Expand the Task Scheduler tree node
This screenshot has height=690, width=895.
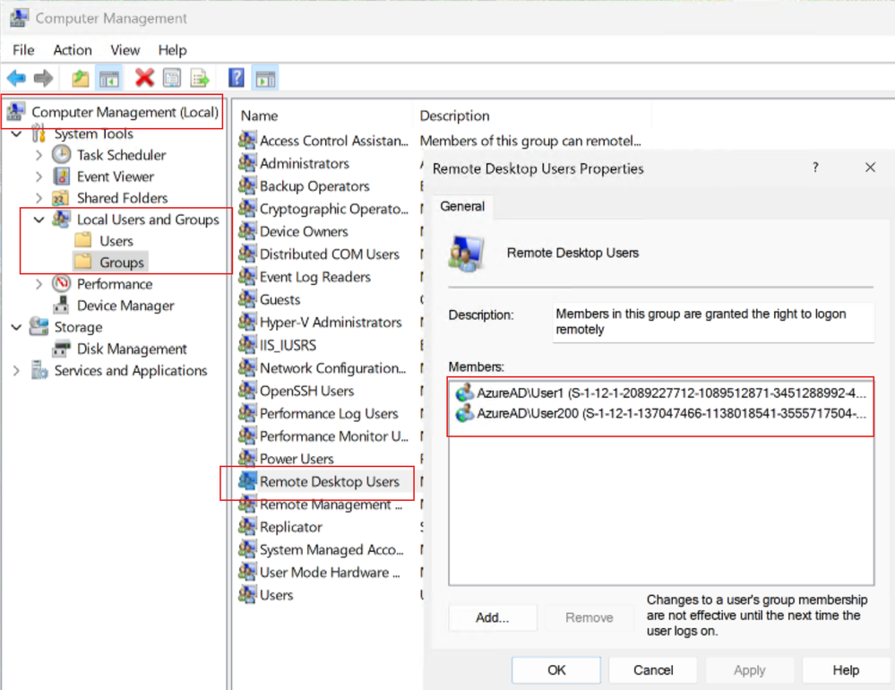point(39,155)
